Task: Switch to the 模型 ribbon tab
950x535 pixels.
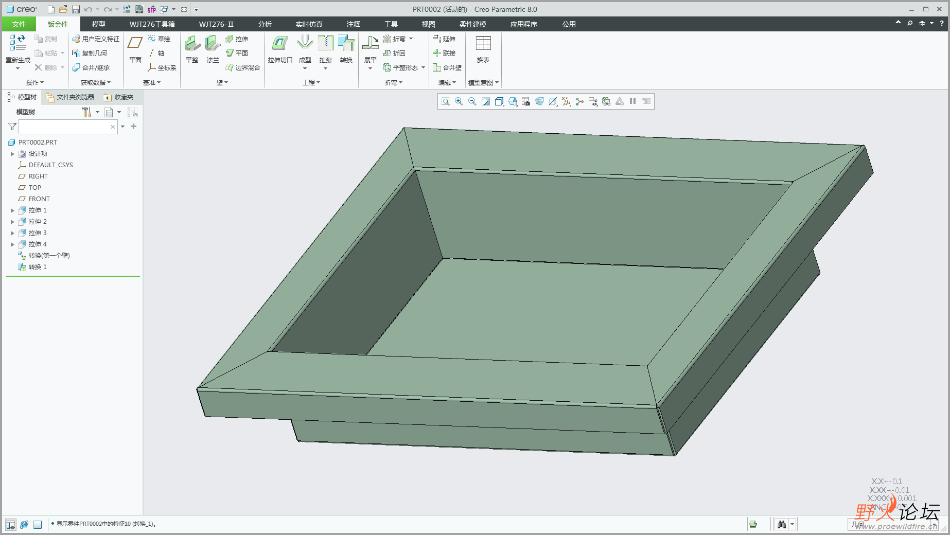Action: tap(99, 24)
